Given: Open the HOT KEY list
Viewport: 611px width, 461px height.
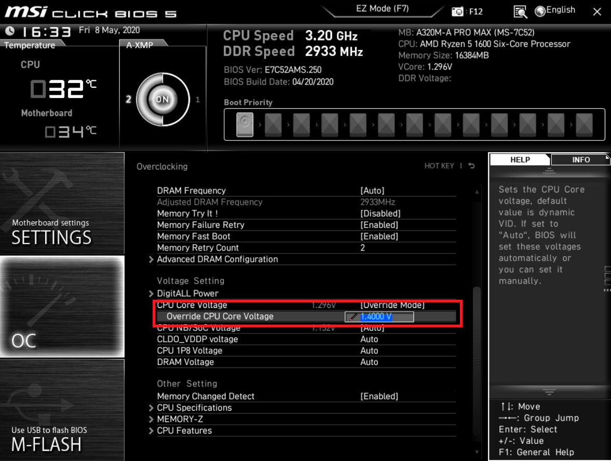Looking at the screenshot, I should pos(439,166).
